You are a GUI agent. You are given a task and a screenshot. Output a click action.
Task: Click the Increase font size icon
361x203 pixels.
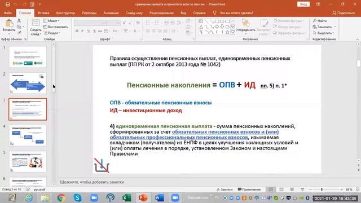(124, 23)
